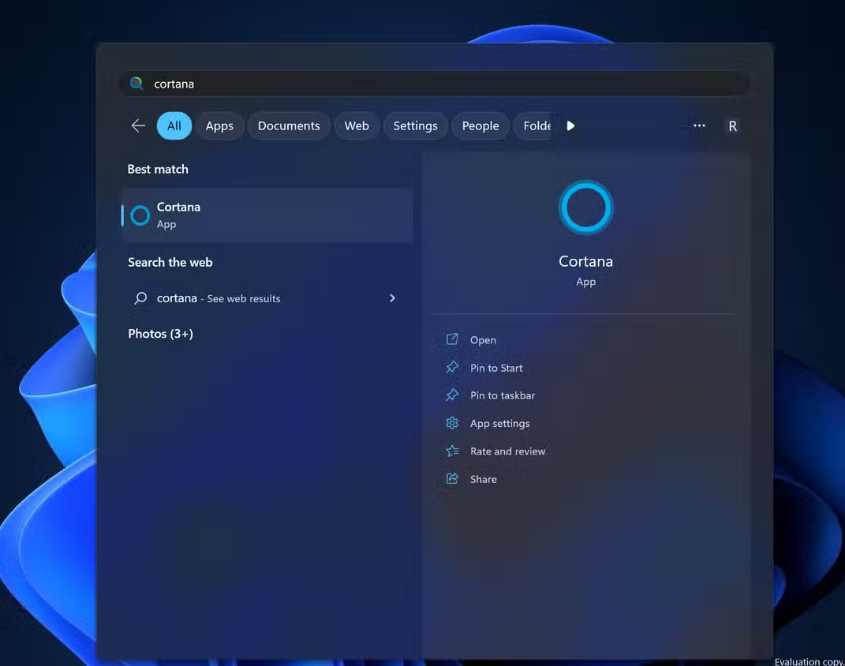Screen dimensions: 845x666
Task: Expand the Photos results section
Action: 160,333
